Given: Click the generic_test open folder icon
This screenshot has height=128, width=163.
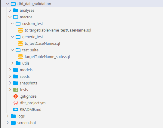Looking at the screenshot, I should click(x=18, y=37).
